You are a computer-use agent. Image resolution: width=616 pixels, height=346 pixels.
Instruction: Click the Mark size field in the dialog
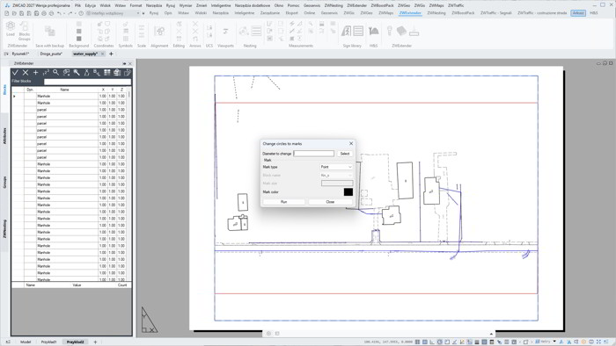[337, 184]
